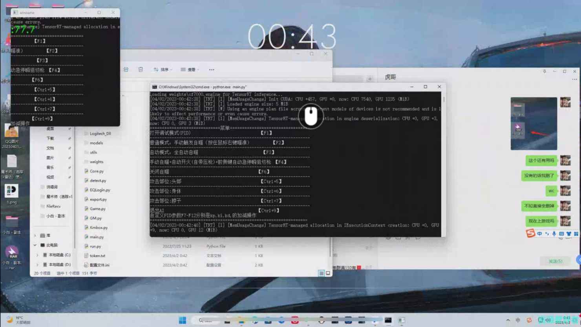Switch Explorer to large icons view

pos(328,273)
